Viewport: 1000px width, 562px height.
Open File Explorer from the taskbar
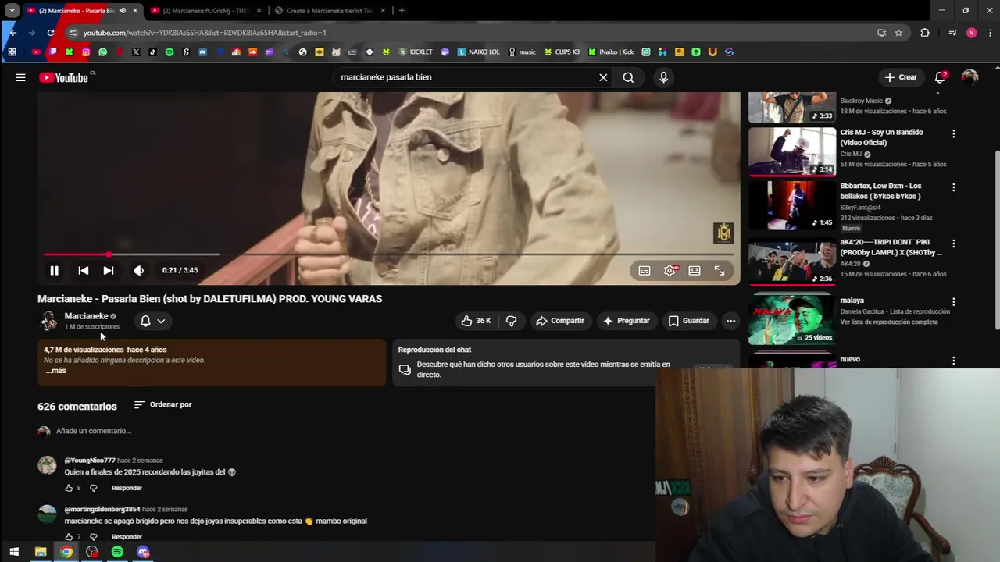(41, 552)
